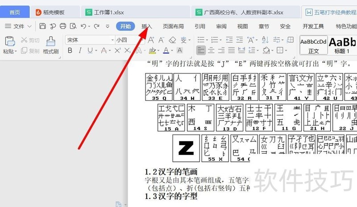Open the 章节 ribbon tab
Image resolution: width=357 pixels, height=207 pixels.
[x=264, y=26]
